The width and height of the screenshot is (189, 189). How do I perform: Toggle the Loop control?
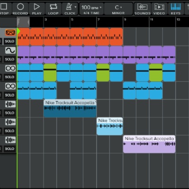coord(53,9)
